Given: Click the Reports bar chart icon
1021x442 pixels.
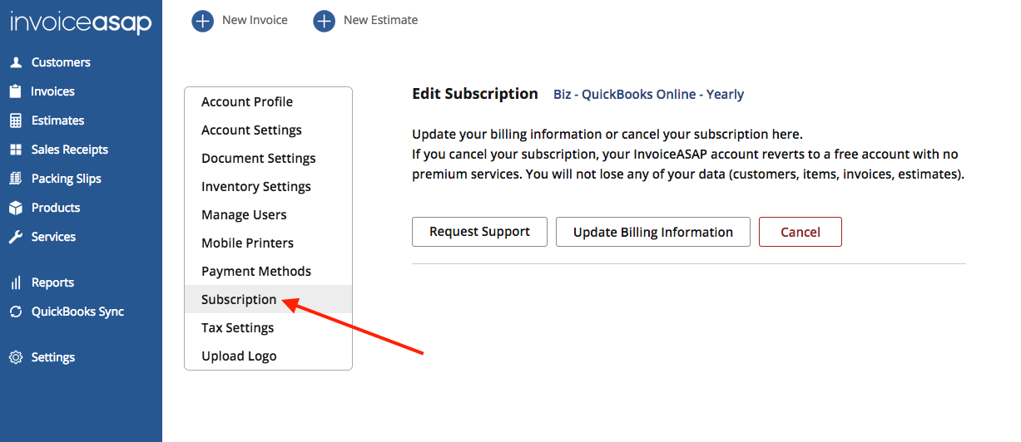Looking at the screenshot, I should (15, 282).
